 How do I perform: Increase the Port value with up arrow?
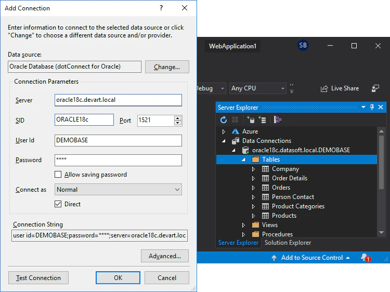coord(178,118)
